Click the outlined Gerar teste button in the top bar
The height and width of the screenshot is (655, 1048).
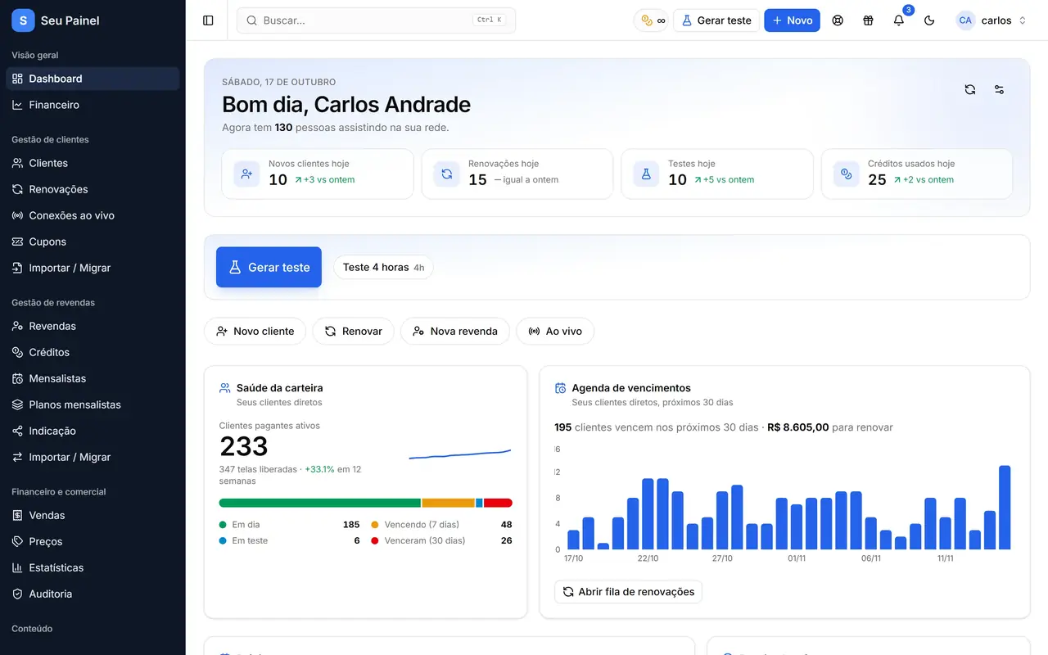pyautogui.click(x=716, y=20)
